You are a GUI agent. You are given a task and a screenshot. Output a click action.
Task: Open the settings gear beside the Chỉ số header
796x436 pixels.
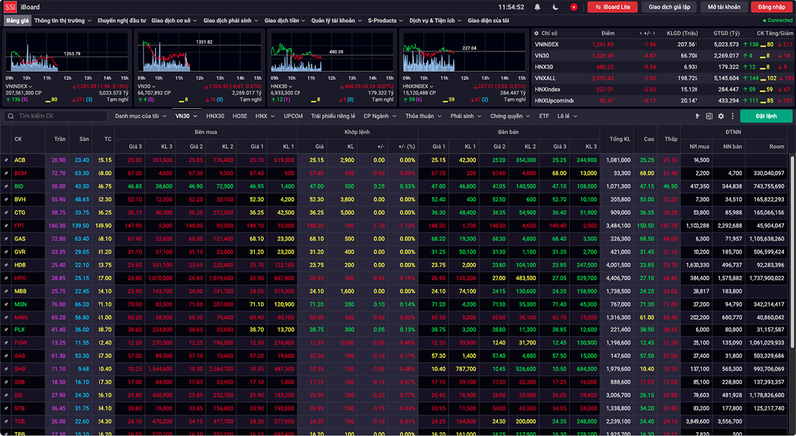click(538, 32)
